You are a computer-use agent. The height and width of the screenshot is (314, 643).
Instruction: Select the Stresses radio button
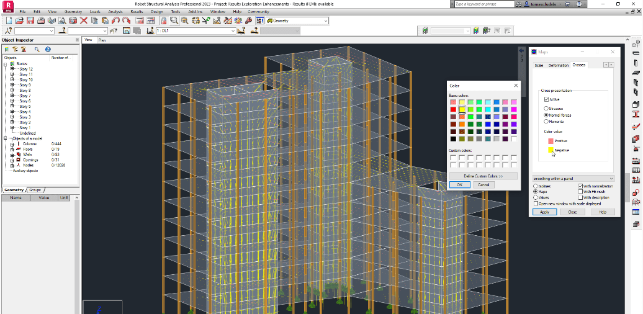[x=546, y=109]
